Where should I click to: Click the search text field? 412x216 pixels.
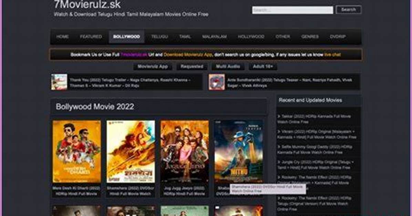point(292,10)
